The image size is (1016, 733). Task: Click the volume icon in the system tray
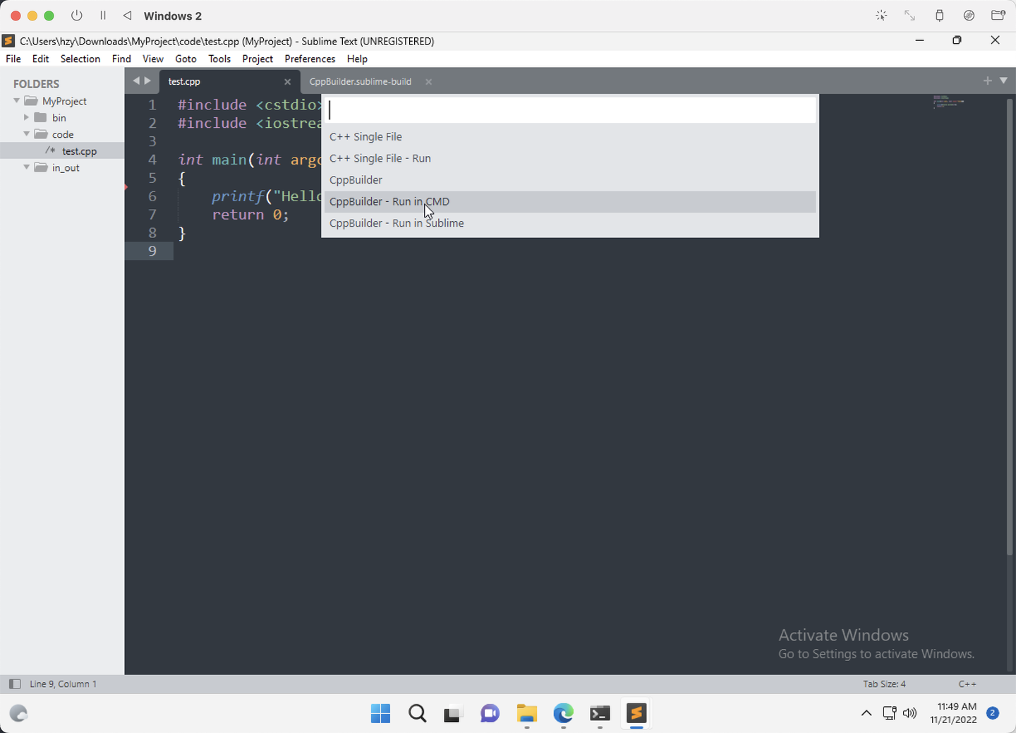(x=909, y=713)
